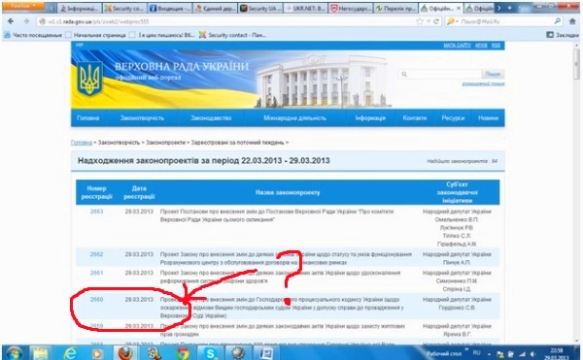This screenshot has height=360, width=583.
Task: Open the Законодавство navigation menu
Action: pos(211,118)
